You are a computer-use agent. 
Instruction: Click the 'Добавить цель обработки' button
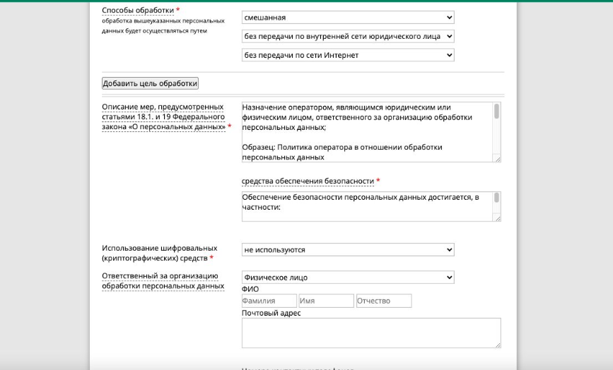150,83
